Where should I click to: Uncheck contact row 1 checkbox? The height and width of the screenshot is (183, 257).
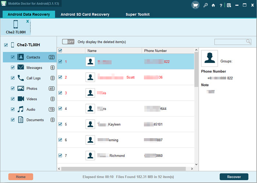(x=60, y=61)
